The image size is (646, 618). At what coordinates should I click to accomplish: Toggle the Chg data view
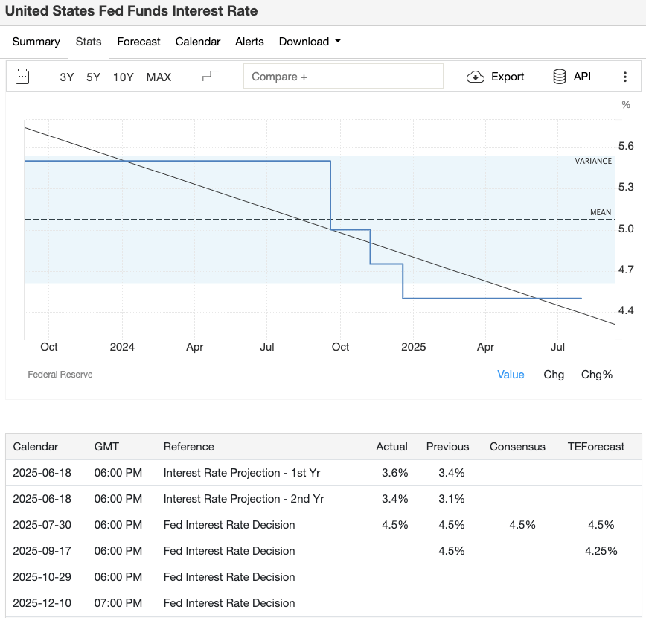[554, 375]
